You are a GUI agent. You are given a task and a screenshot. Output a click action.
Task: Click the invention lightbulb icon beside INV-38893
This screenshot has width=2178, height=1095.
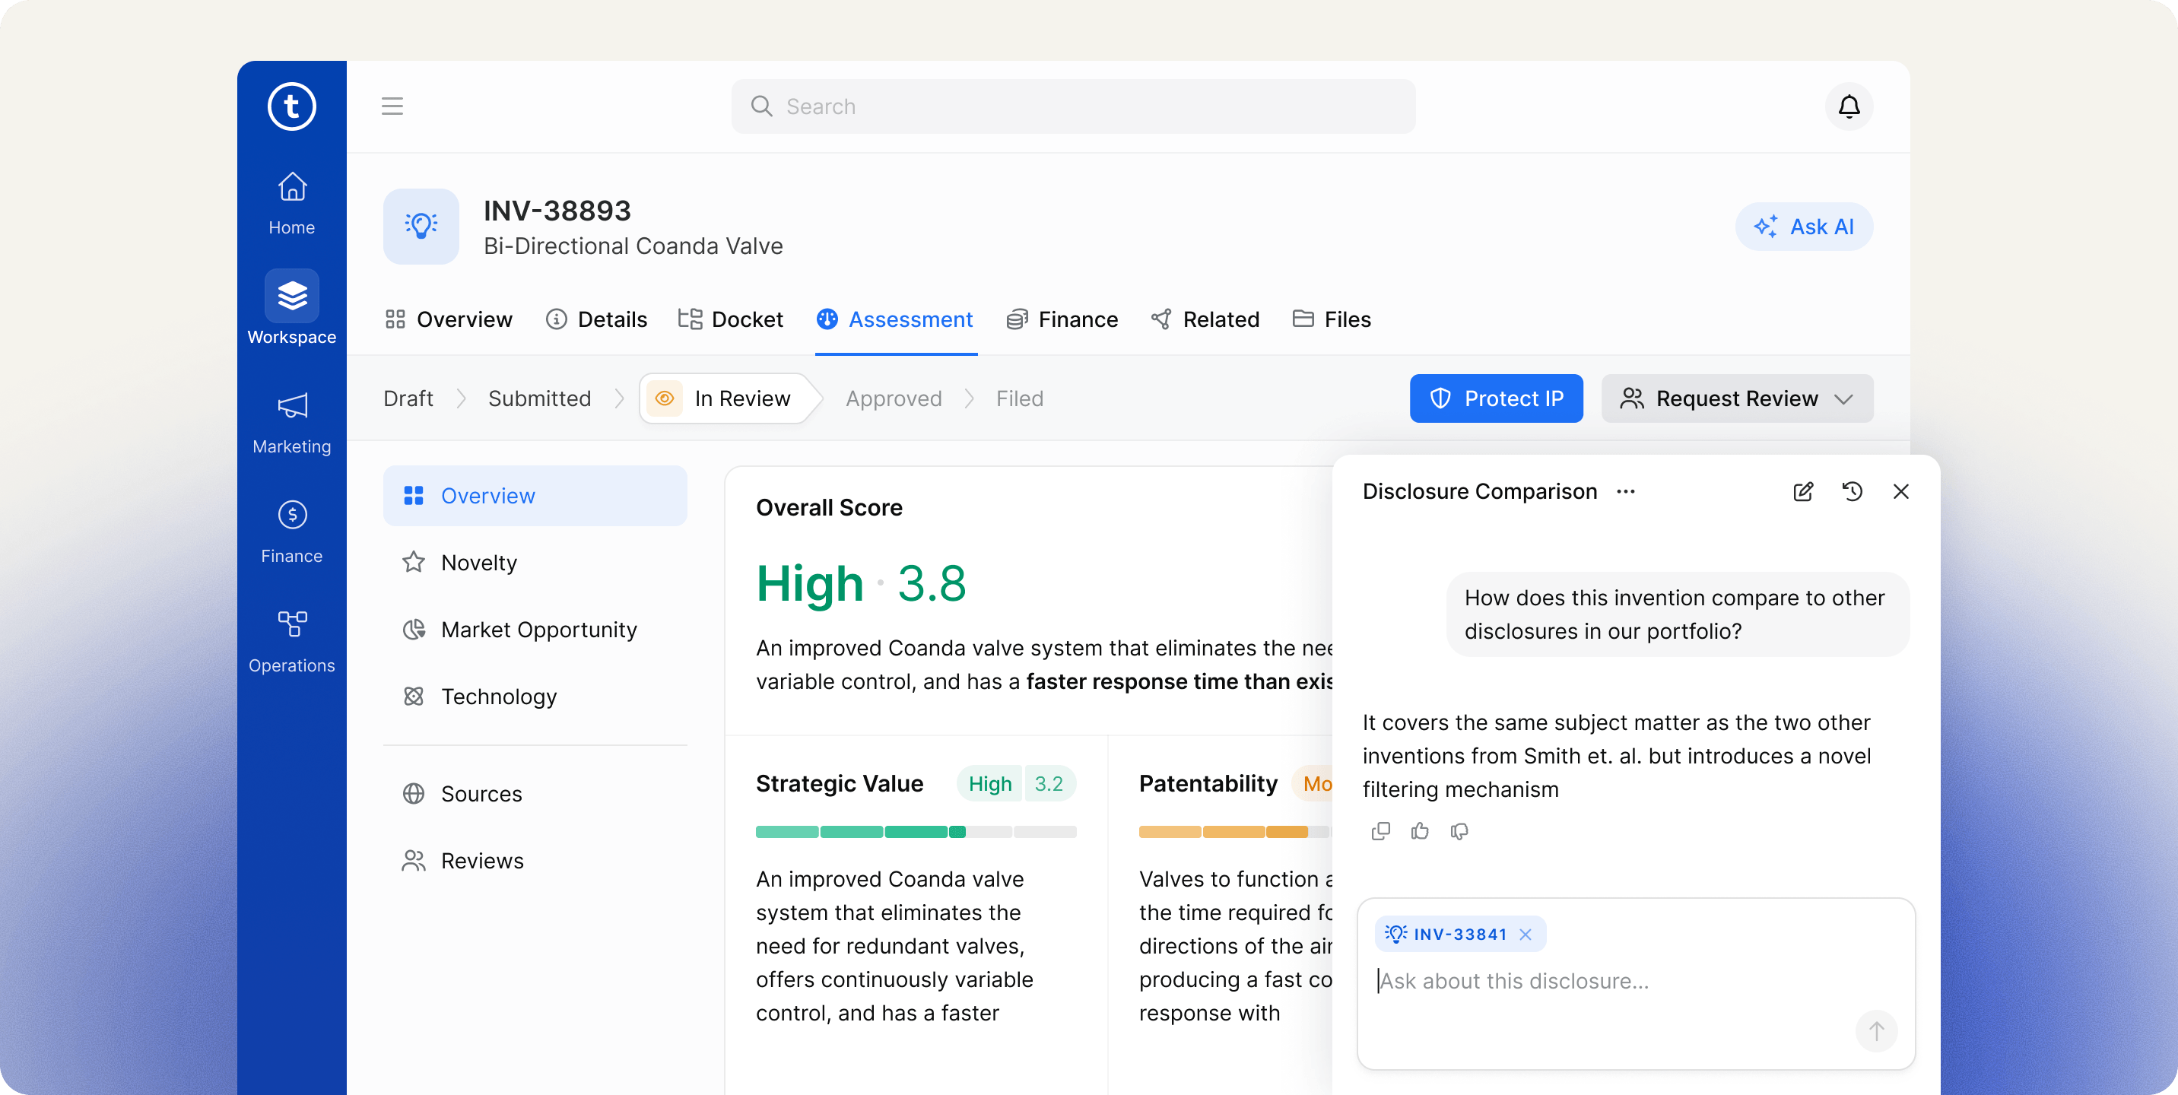[x=421, y=226]
